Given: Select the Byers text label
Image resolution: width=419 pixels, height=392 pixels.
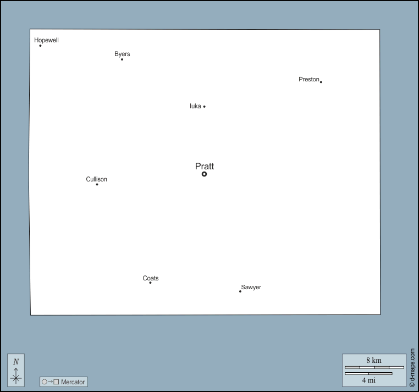Looking at the screenshot, I should click(x=122, y=54).
